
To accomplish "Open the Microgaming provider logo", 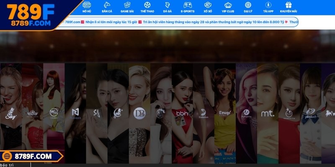I will (246, 113).
